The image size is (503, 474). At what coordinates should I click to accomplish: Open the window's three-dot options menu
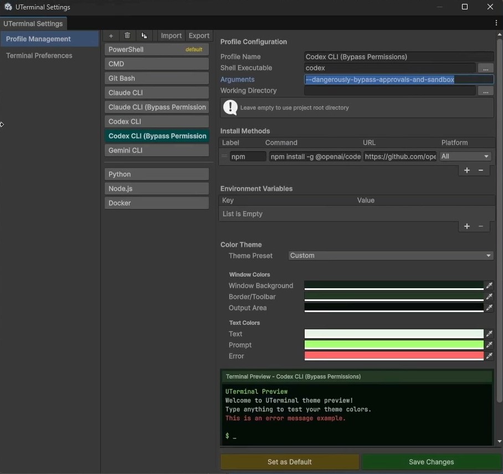click(x=496, y=23)
